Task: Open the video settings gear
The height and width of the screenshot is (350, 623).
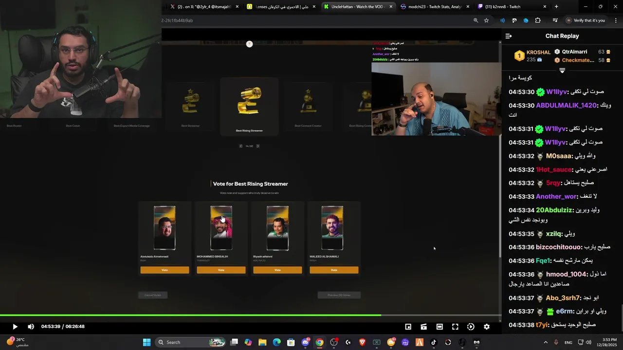Action: pos(486,327)
